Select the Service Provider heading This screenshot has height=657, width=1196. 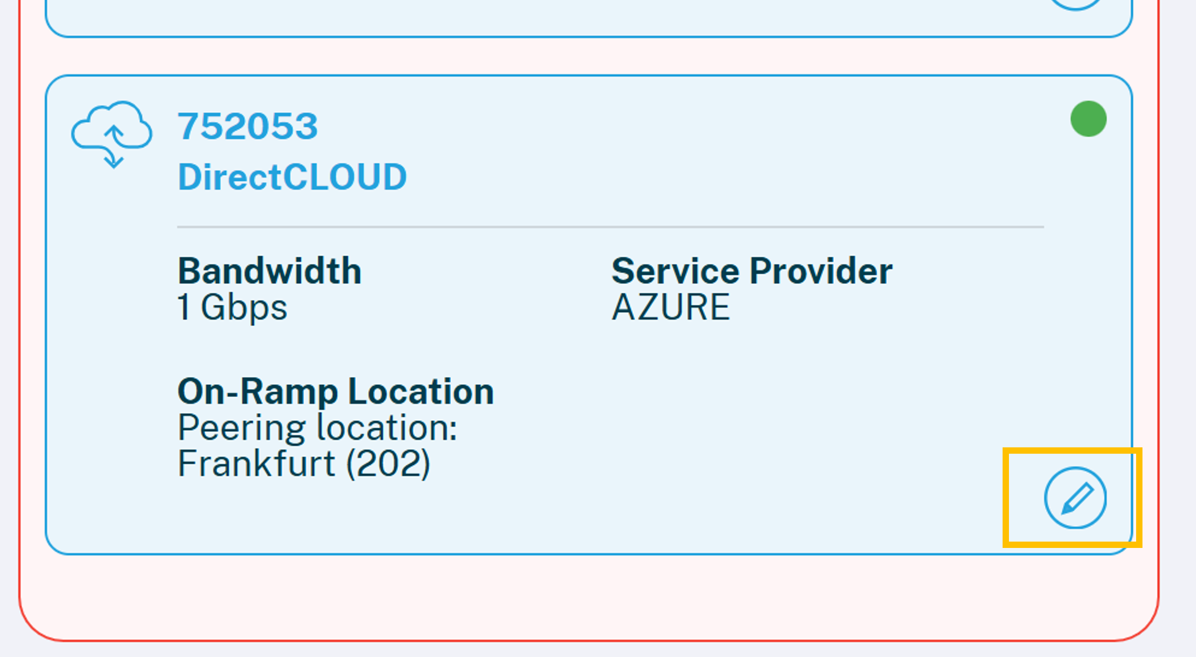coord(752,271)
